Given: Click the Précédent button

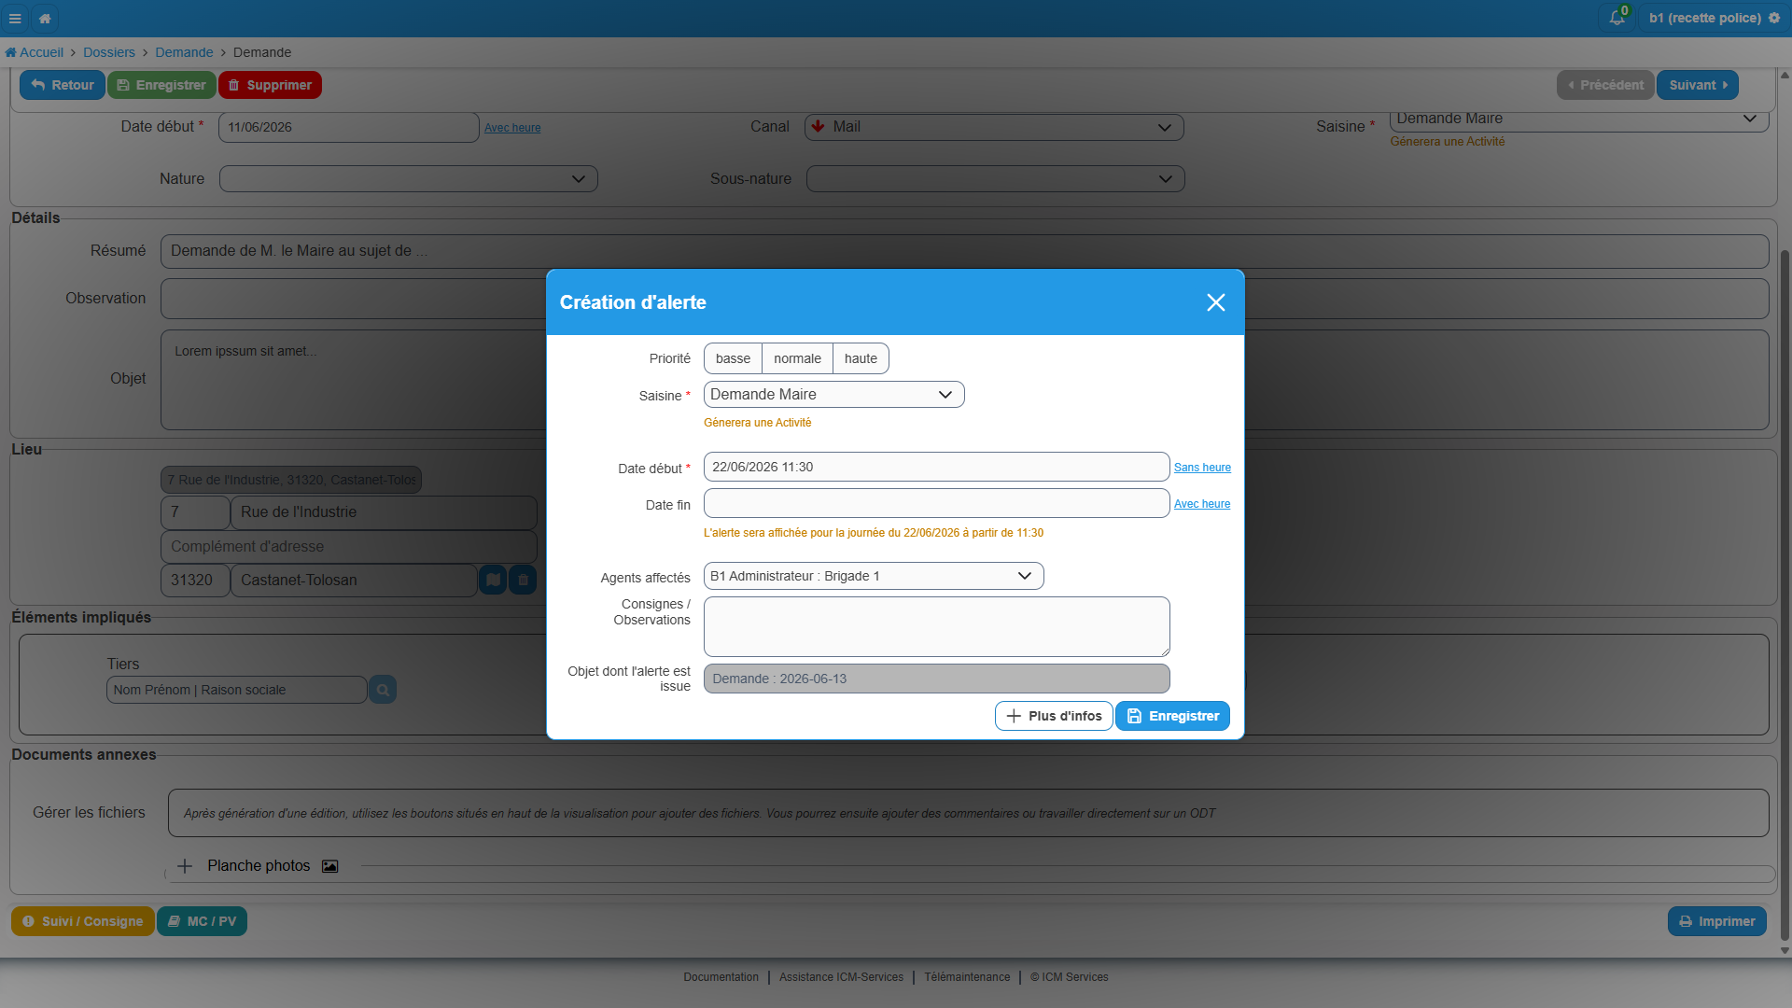Looking at the screenshot, I should pyautogui.click(x=1605, y=85).
